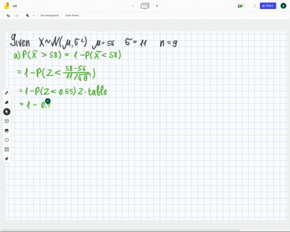Image resolution: width=290 pixels, height=232 pixels.
Task: Click the jam title "64"
Action: pos(15,6)
